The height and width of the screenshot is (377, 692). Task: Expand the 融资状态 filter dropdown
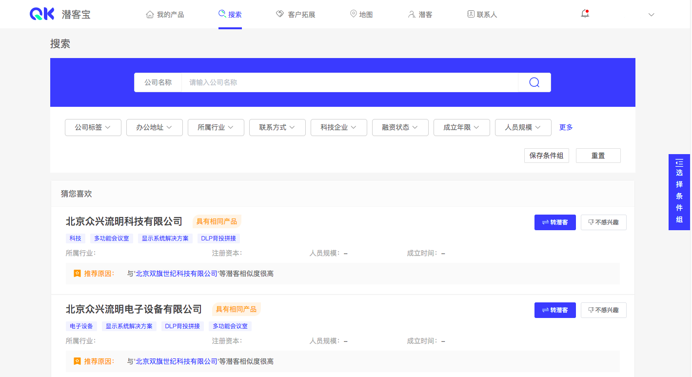pos(400,127)
